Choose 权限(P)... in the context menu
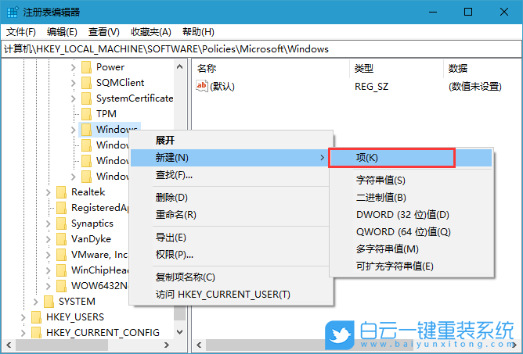 (x=232, y=255)
